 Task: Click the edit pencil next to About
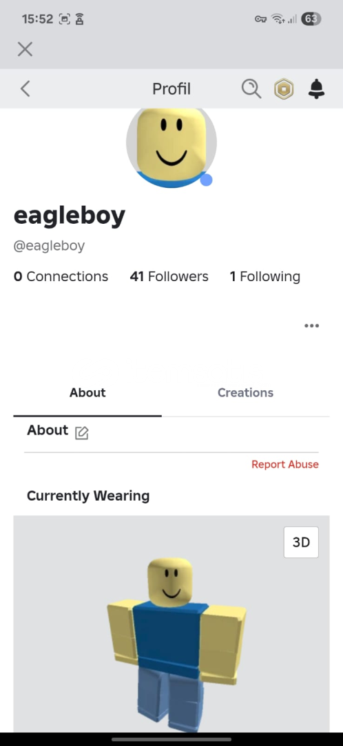tap(82, 432)
